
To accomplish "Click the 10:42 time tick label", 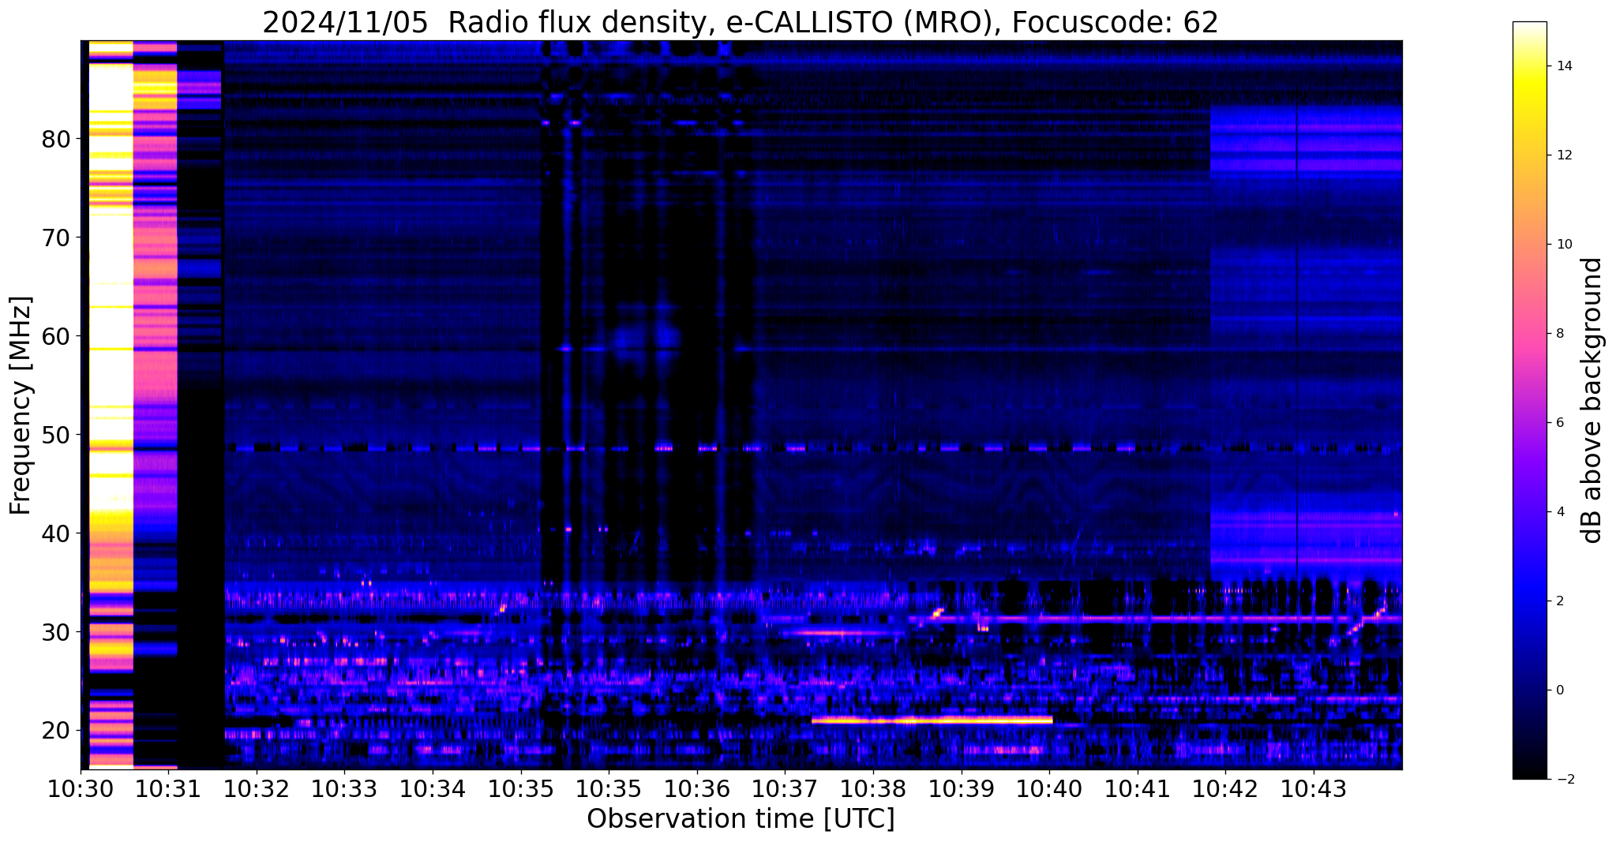I will [1225, 788].
